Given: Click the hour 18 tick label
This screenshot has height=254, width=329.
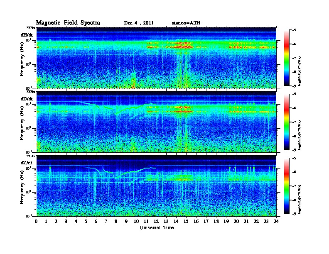Looking at the screenshot, I should [216, 221].
